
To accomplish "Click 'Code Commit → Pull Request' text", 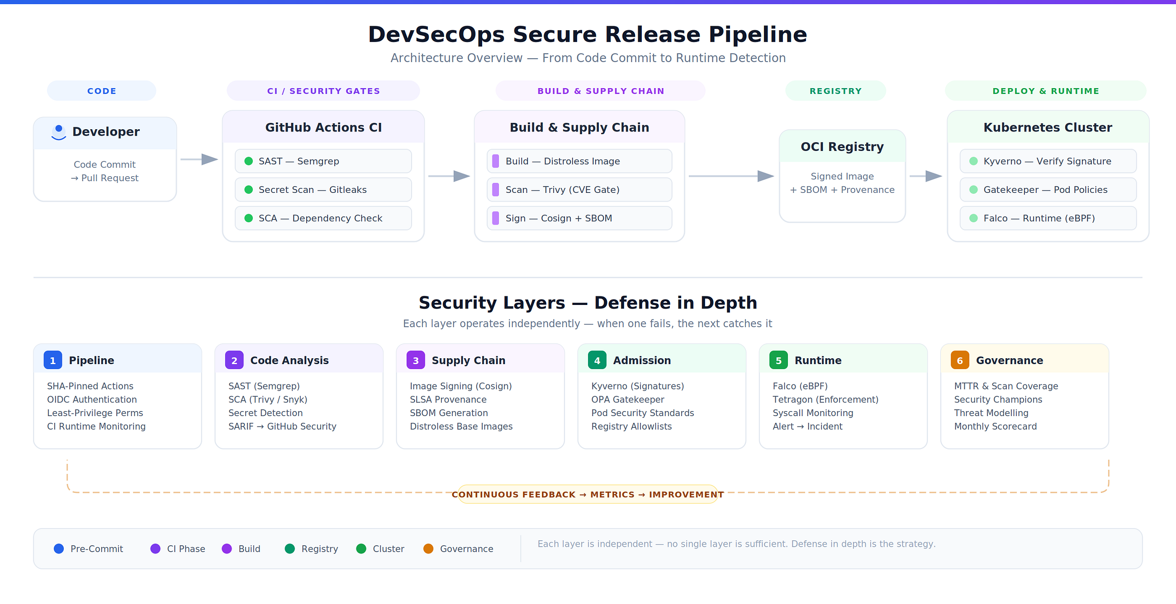I will (x=104, y=171).
